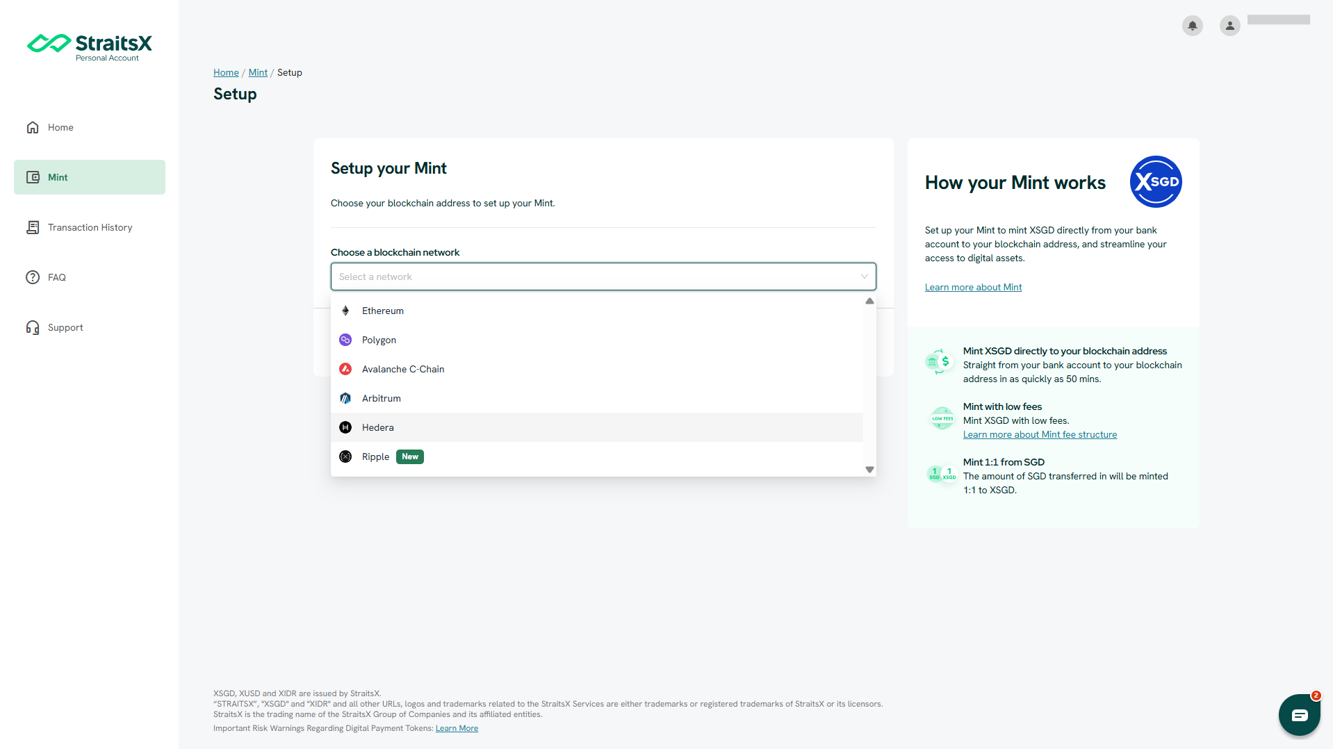Screen dimensions: 1333x749
Task: Click 'Mint 1:1 from SGD' title
Action: (1004, 462)
